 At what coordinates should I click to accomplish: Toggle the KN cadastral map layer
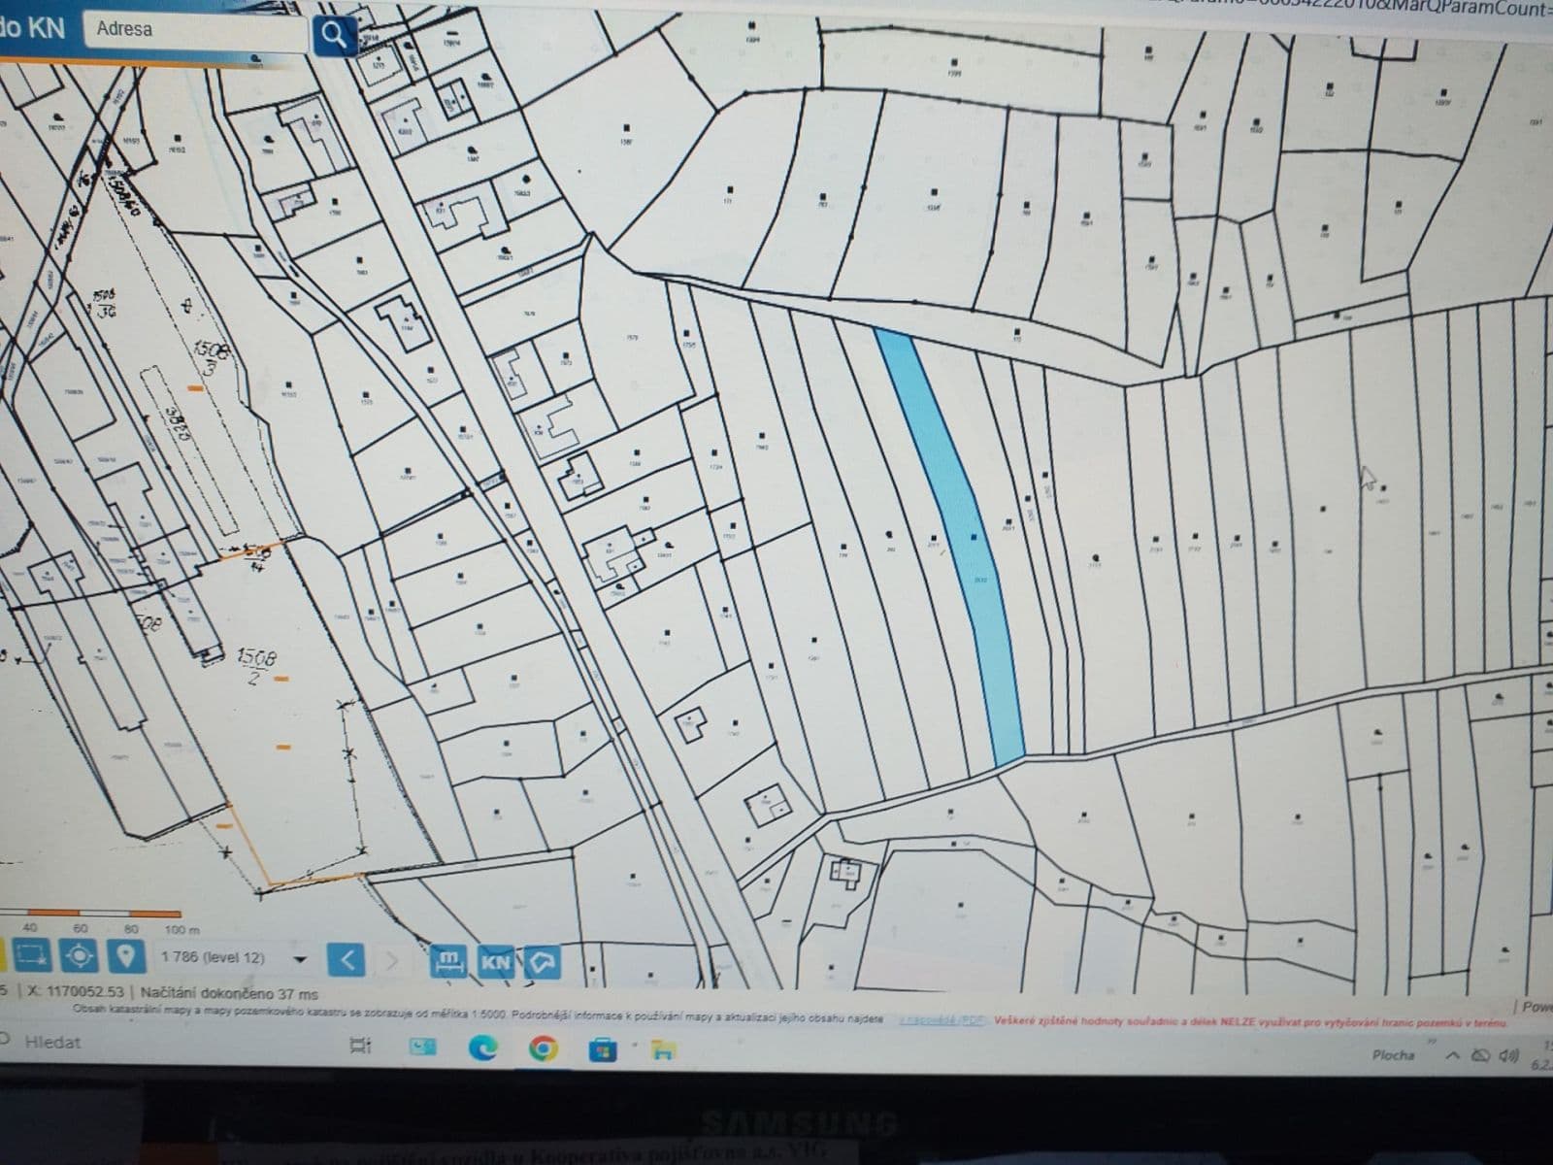498,961
